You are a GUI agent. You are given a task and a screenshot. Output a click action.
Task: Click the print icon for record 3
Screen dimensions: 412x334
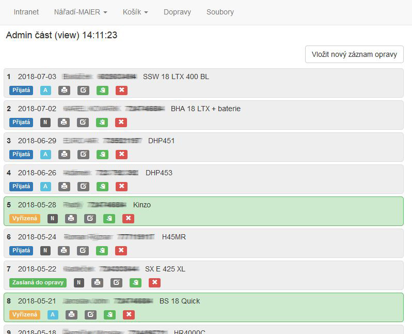64,155
